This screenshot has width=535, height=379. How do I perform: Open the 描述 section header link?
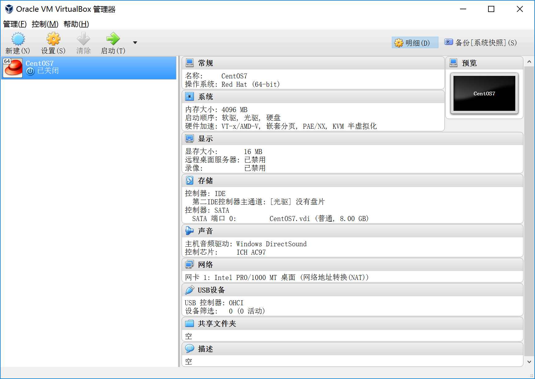click(x=205, y=349)
